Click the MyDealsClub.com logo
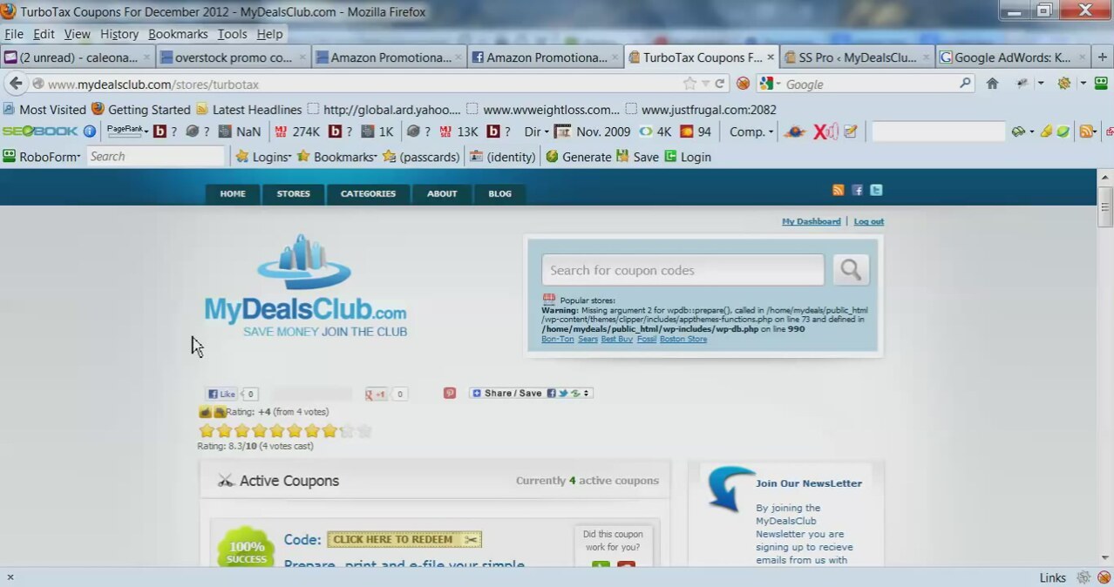Screen dimensions: 1114x587 coord(305,285)
